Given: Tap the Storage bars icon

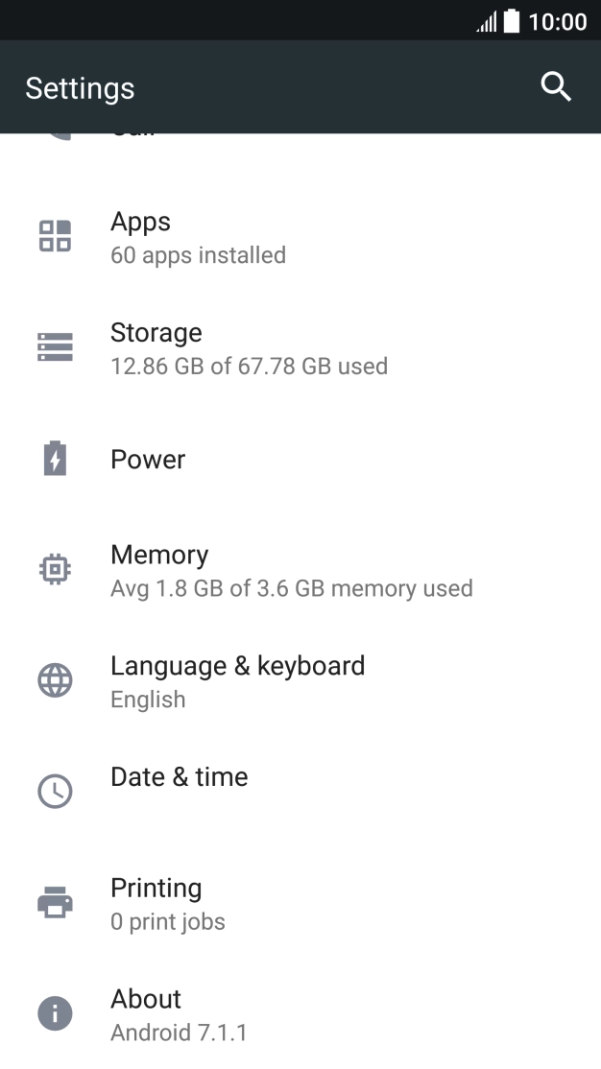Looking at the screenshot, I should click(x=56, y=347).
